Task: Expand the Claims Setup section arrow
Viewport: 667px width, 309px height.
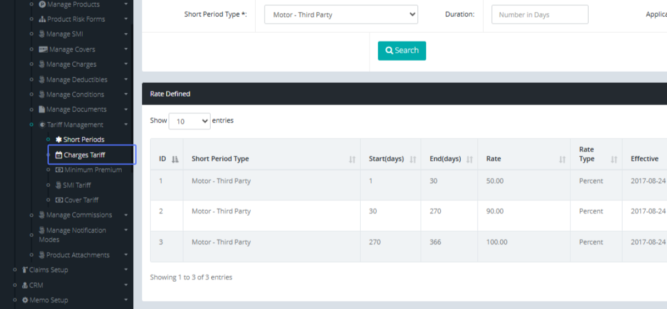Action: 126,270
